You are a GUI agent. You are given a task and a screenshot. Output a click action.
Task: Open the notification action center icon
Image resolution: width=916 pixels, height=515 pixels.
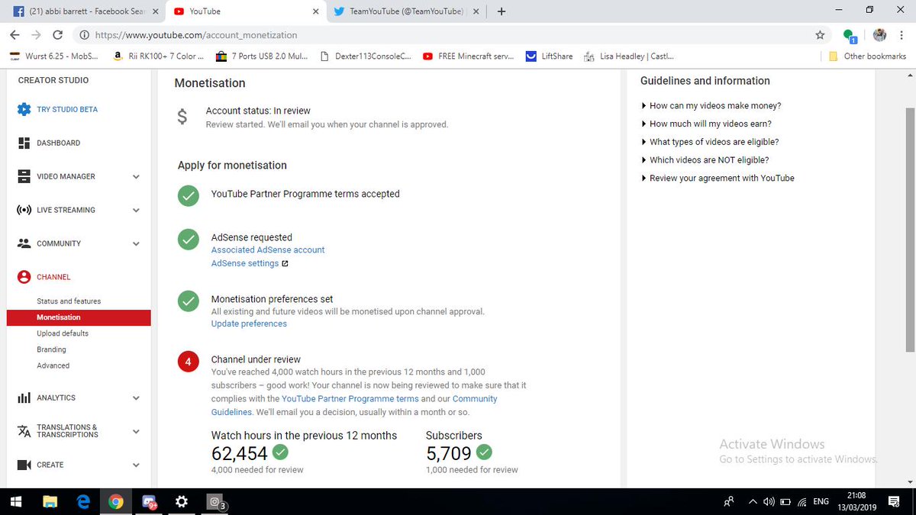tap(894, 501)
